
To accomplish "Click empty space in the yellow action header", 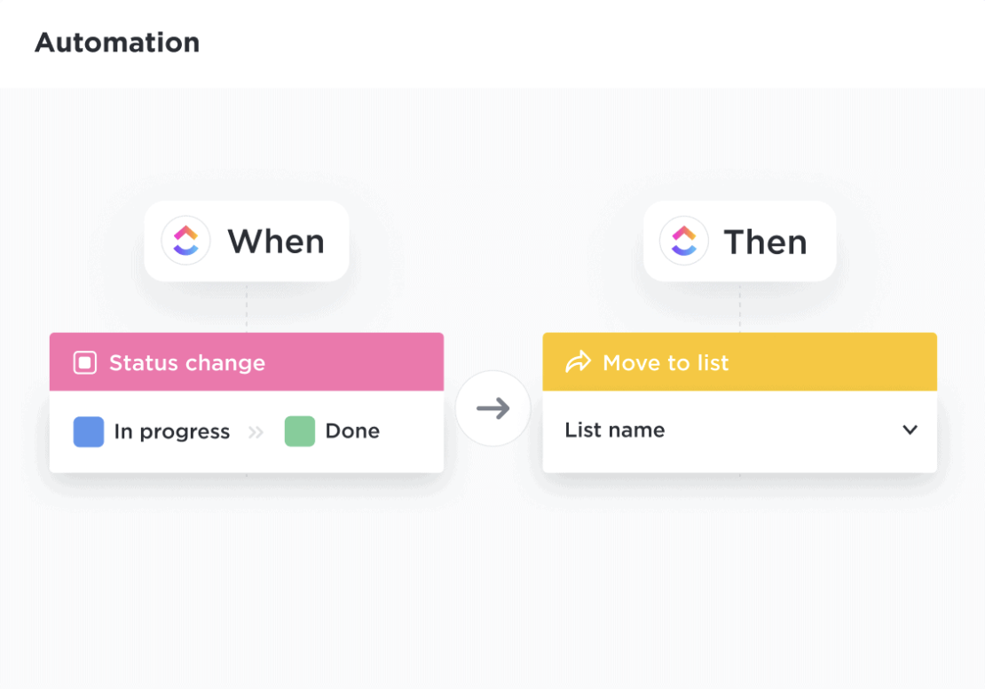I will pos(834,362).
